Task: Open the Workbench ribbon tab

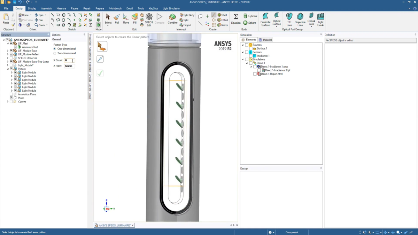Action: click(115, 8)
